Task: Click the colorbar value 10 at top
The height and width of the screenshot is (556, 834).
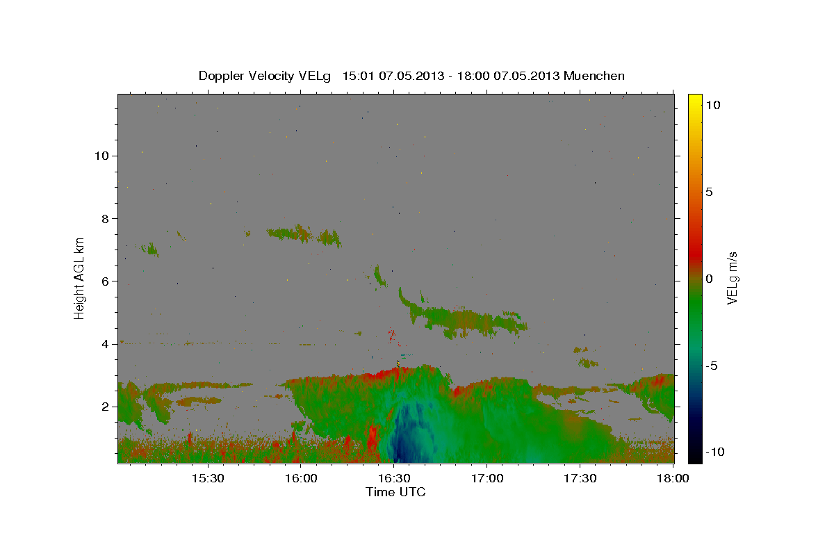Action: (x=712, y=105)
